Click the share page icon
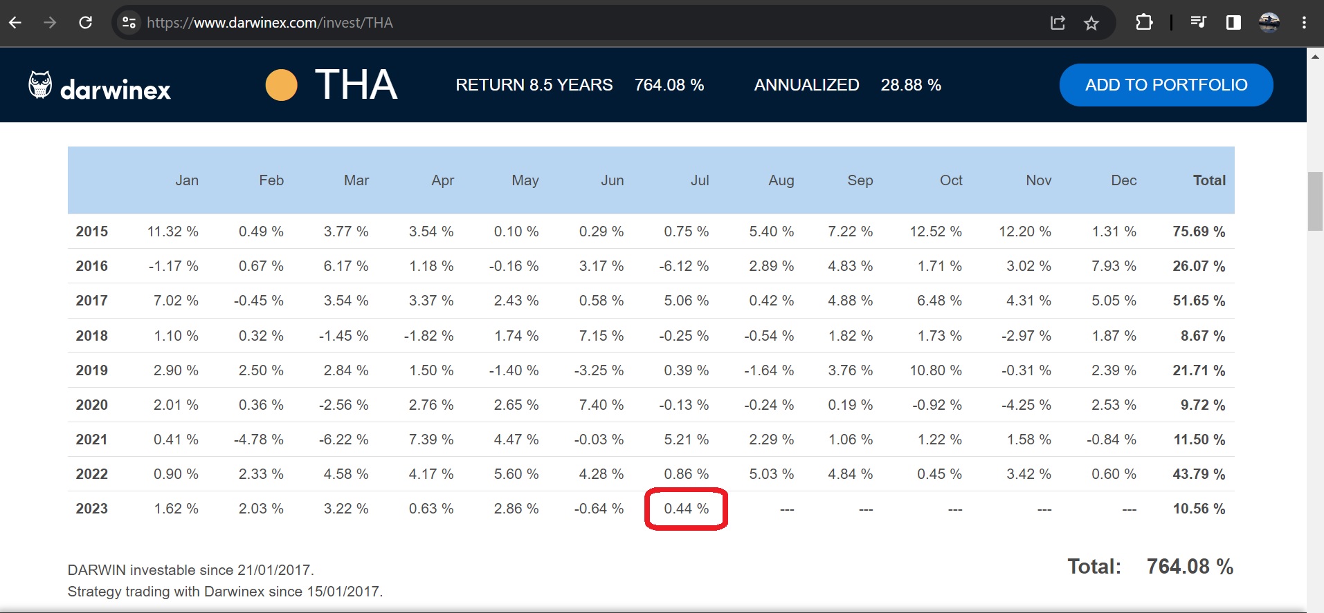The width and height of the screenshot is (1324, 613). tap(1058, 23)
